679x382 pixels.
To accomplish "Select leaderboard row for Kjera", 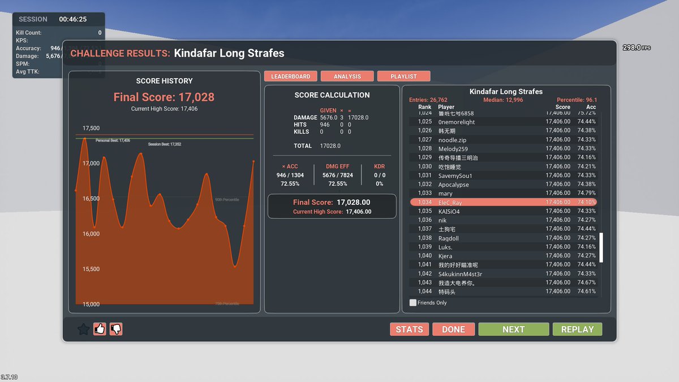I will [x=504, y=256].
